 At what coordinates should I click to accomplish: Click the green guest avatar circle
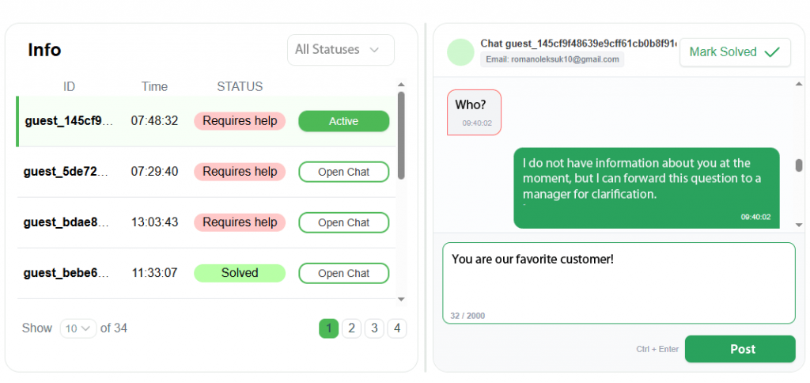[460, 52]
